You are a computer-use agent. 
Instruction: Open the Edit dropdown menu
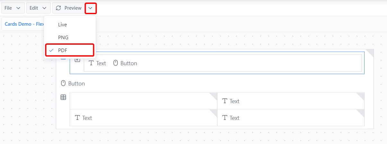(38, 8)
